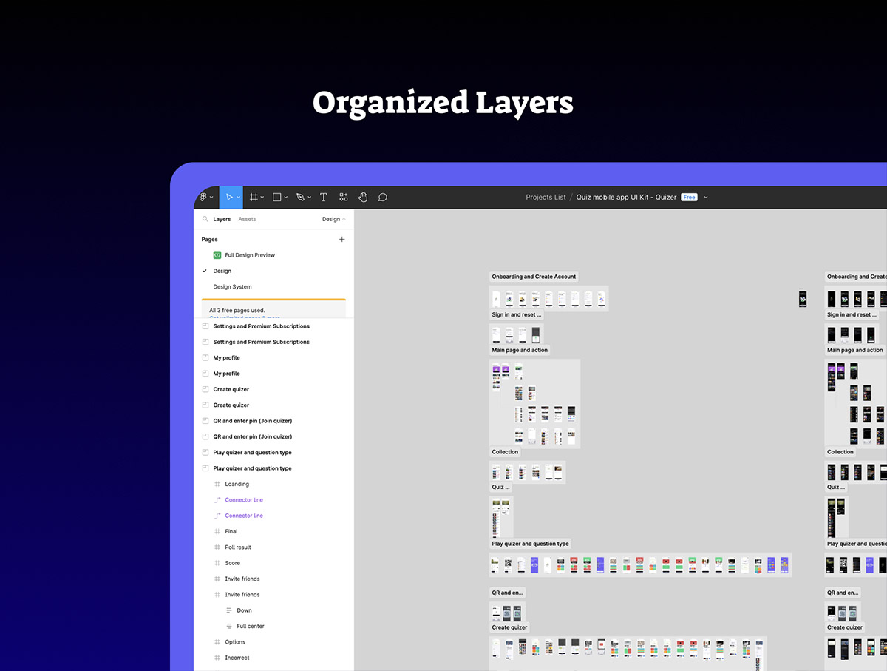Activate the Hand tool
The height and width of the screenshot is (671, 887).
tap(363, 198)
